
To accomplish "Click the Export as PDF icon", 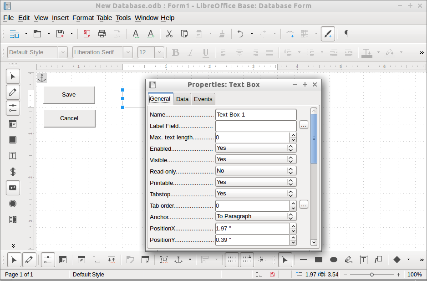I will [87, 34].
